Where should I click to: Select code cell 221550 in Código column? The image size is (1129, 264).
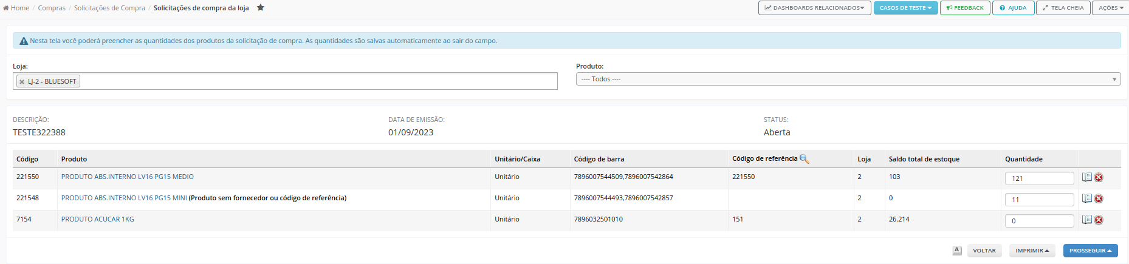click(x=27, y=177)
